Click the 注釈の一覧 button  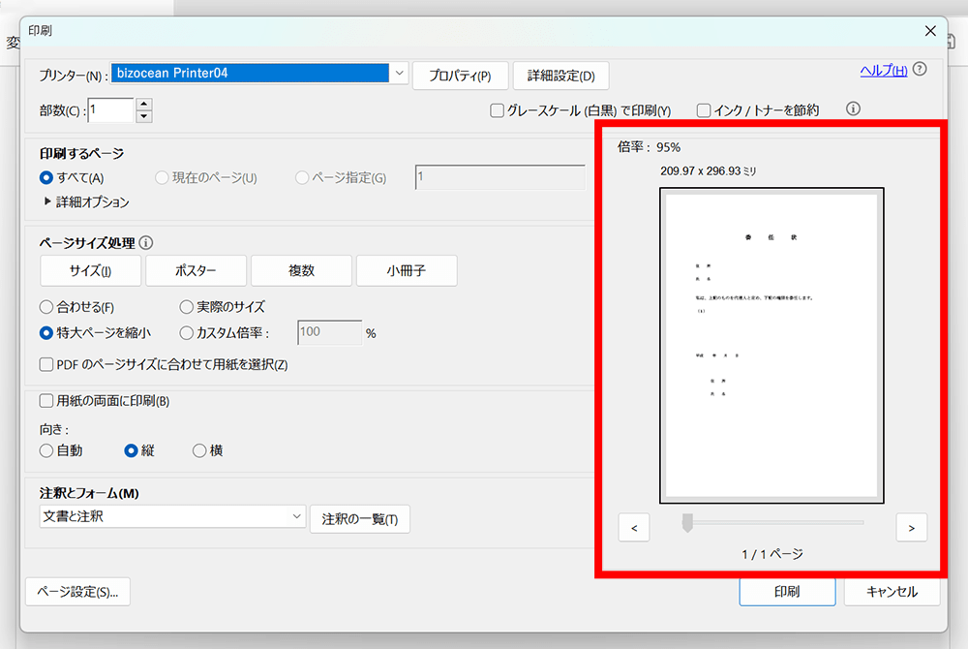point(360,518)
